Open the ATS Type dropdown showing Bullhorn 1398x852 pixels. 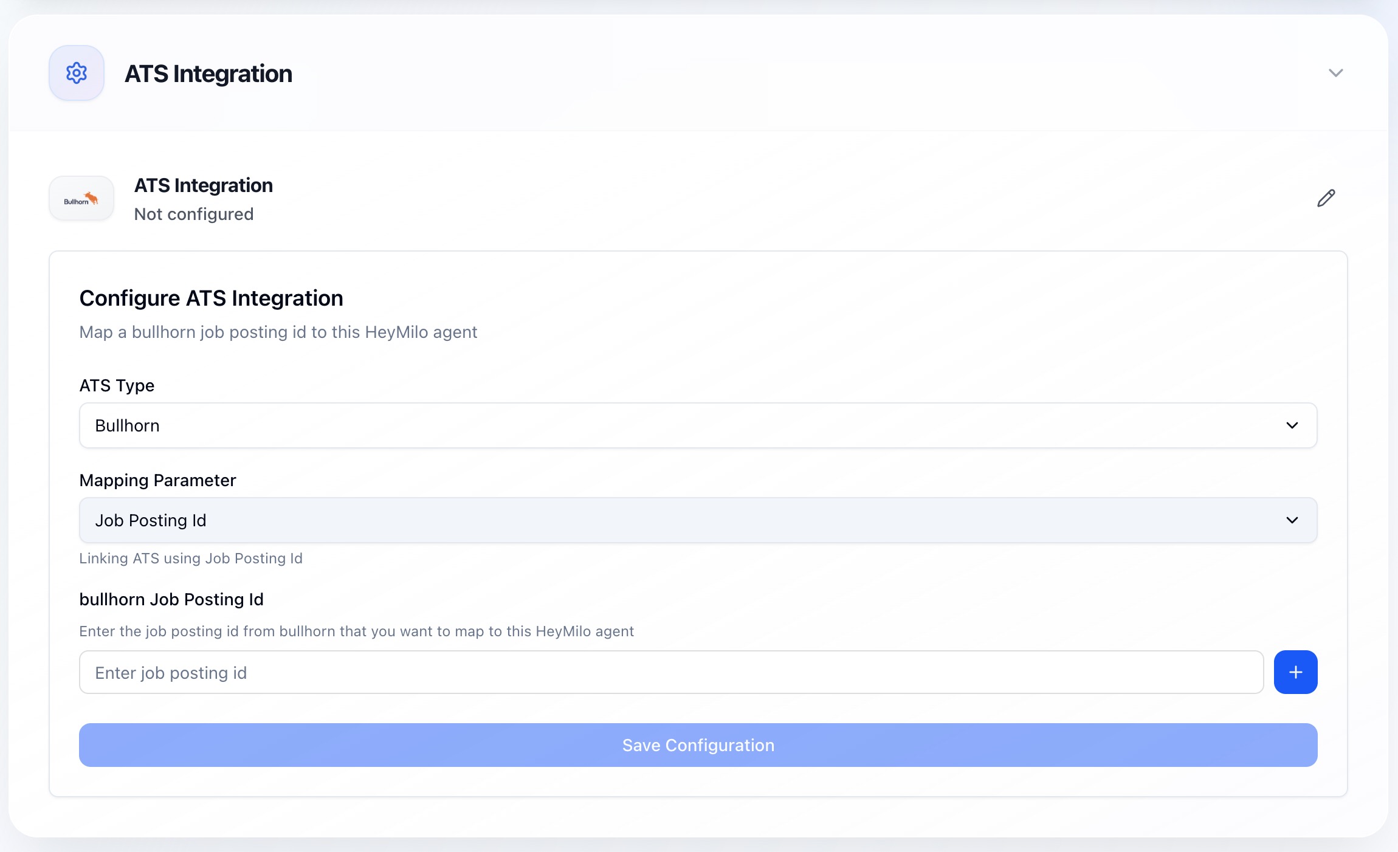(697, 425)
